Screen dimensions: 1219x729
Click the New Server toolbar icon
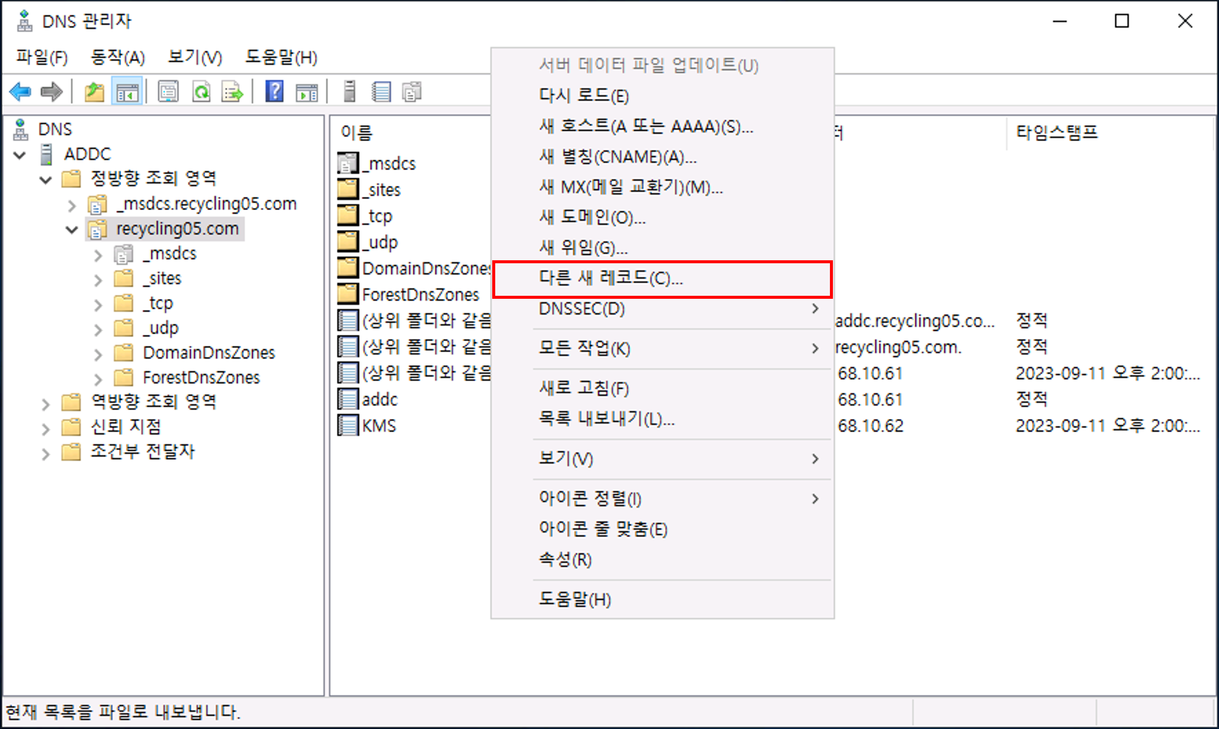click(349, 92)
